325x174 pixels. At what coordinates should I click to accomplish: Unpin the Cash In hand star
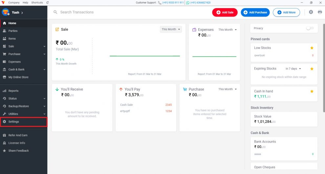(x=312, y=91)
